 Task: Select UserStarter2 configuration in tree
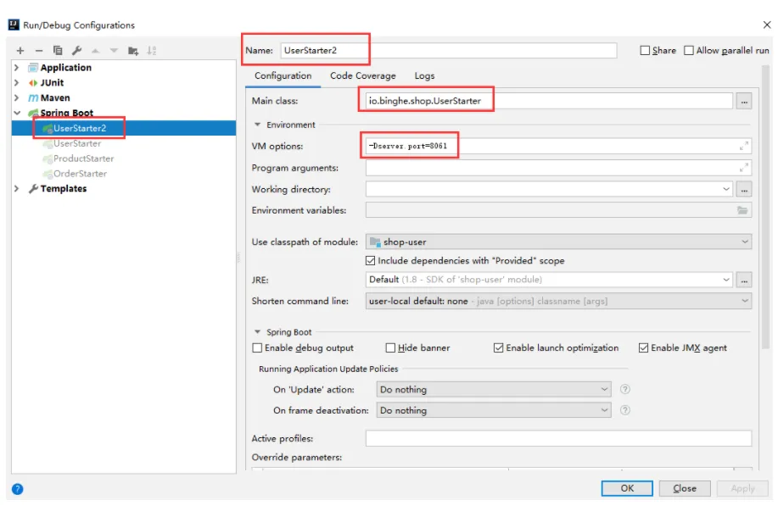(x=124, y=128)
